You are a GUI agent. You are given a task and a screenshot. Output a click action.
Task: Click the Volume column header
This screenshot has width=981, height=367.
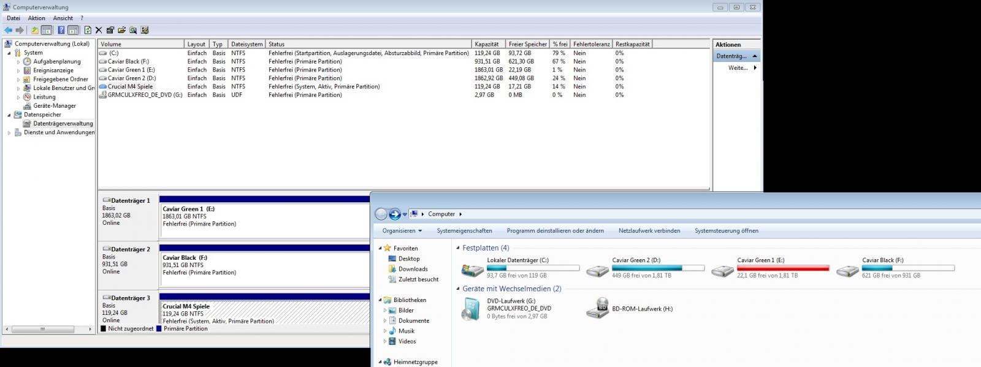point(141,44)
